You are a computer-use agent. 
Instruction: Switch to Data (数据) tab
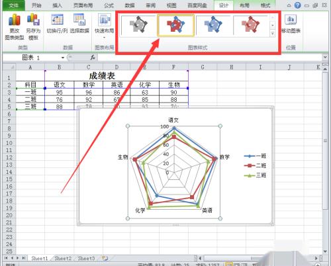pyautogui.click(x=130, y=5)
